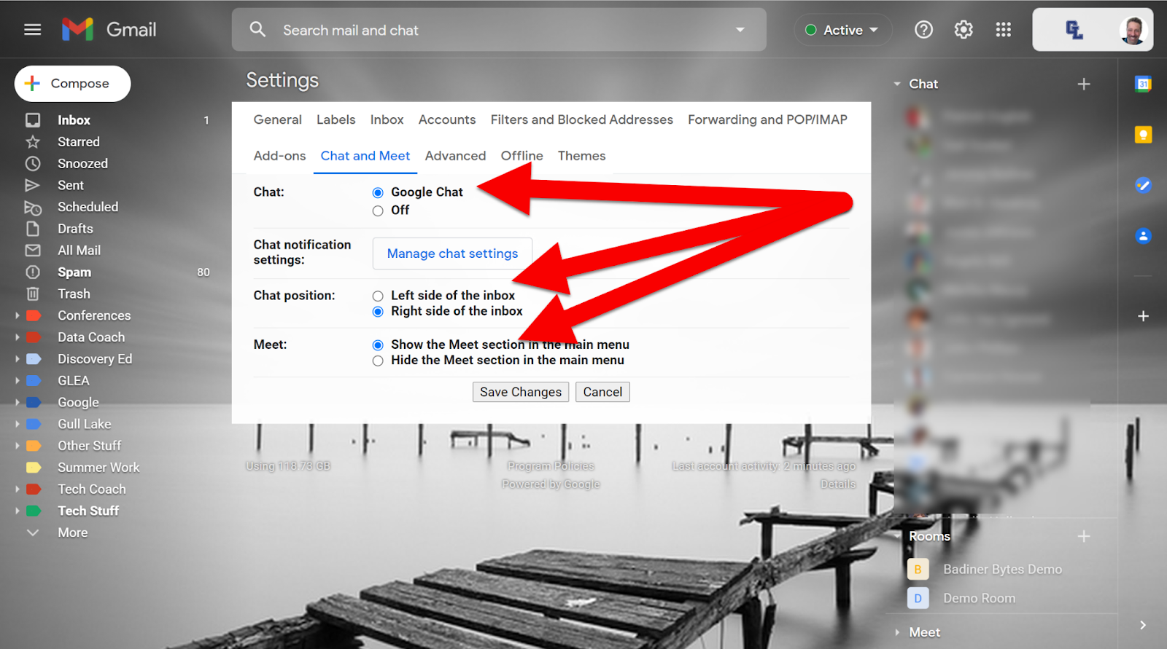This screenshot has width=1167, height=649.
Task: Open the Trash folder
Action: click(74, 294)
